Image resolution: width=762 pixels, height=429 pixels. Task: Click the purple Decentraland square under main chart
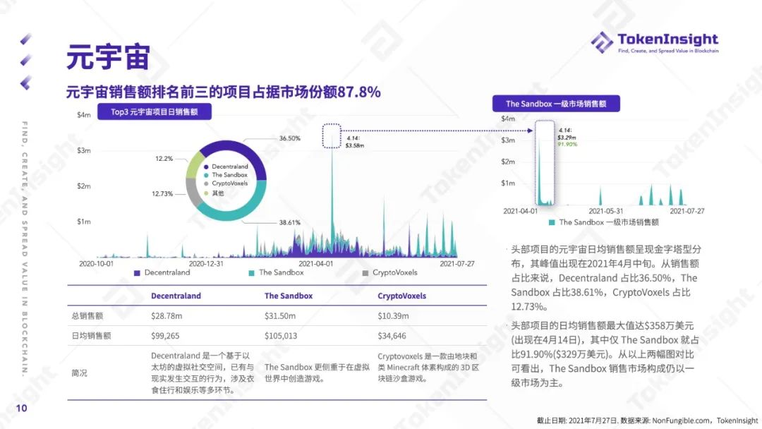click(x=137, y=273)
